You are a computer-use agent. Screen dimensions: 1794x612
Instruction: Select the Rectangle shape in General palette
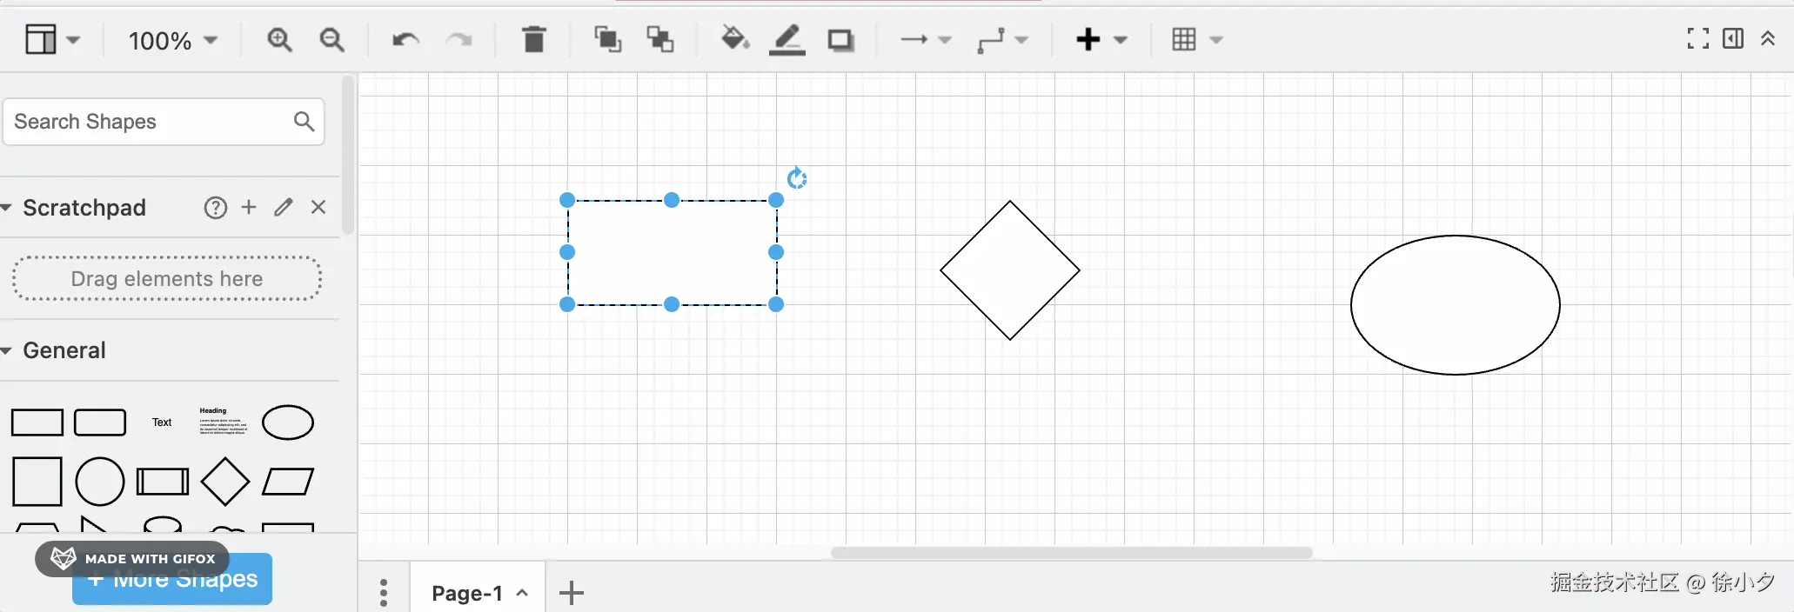[37, 422]
